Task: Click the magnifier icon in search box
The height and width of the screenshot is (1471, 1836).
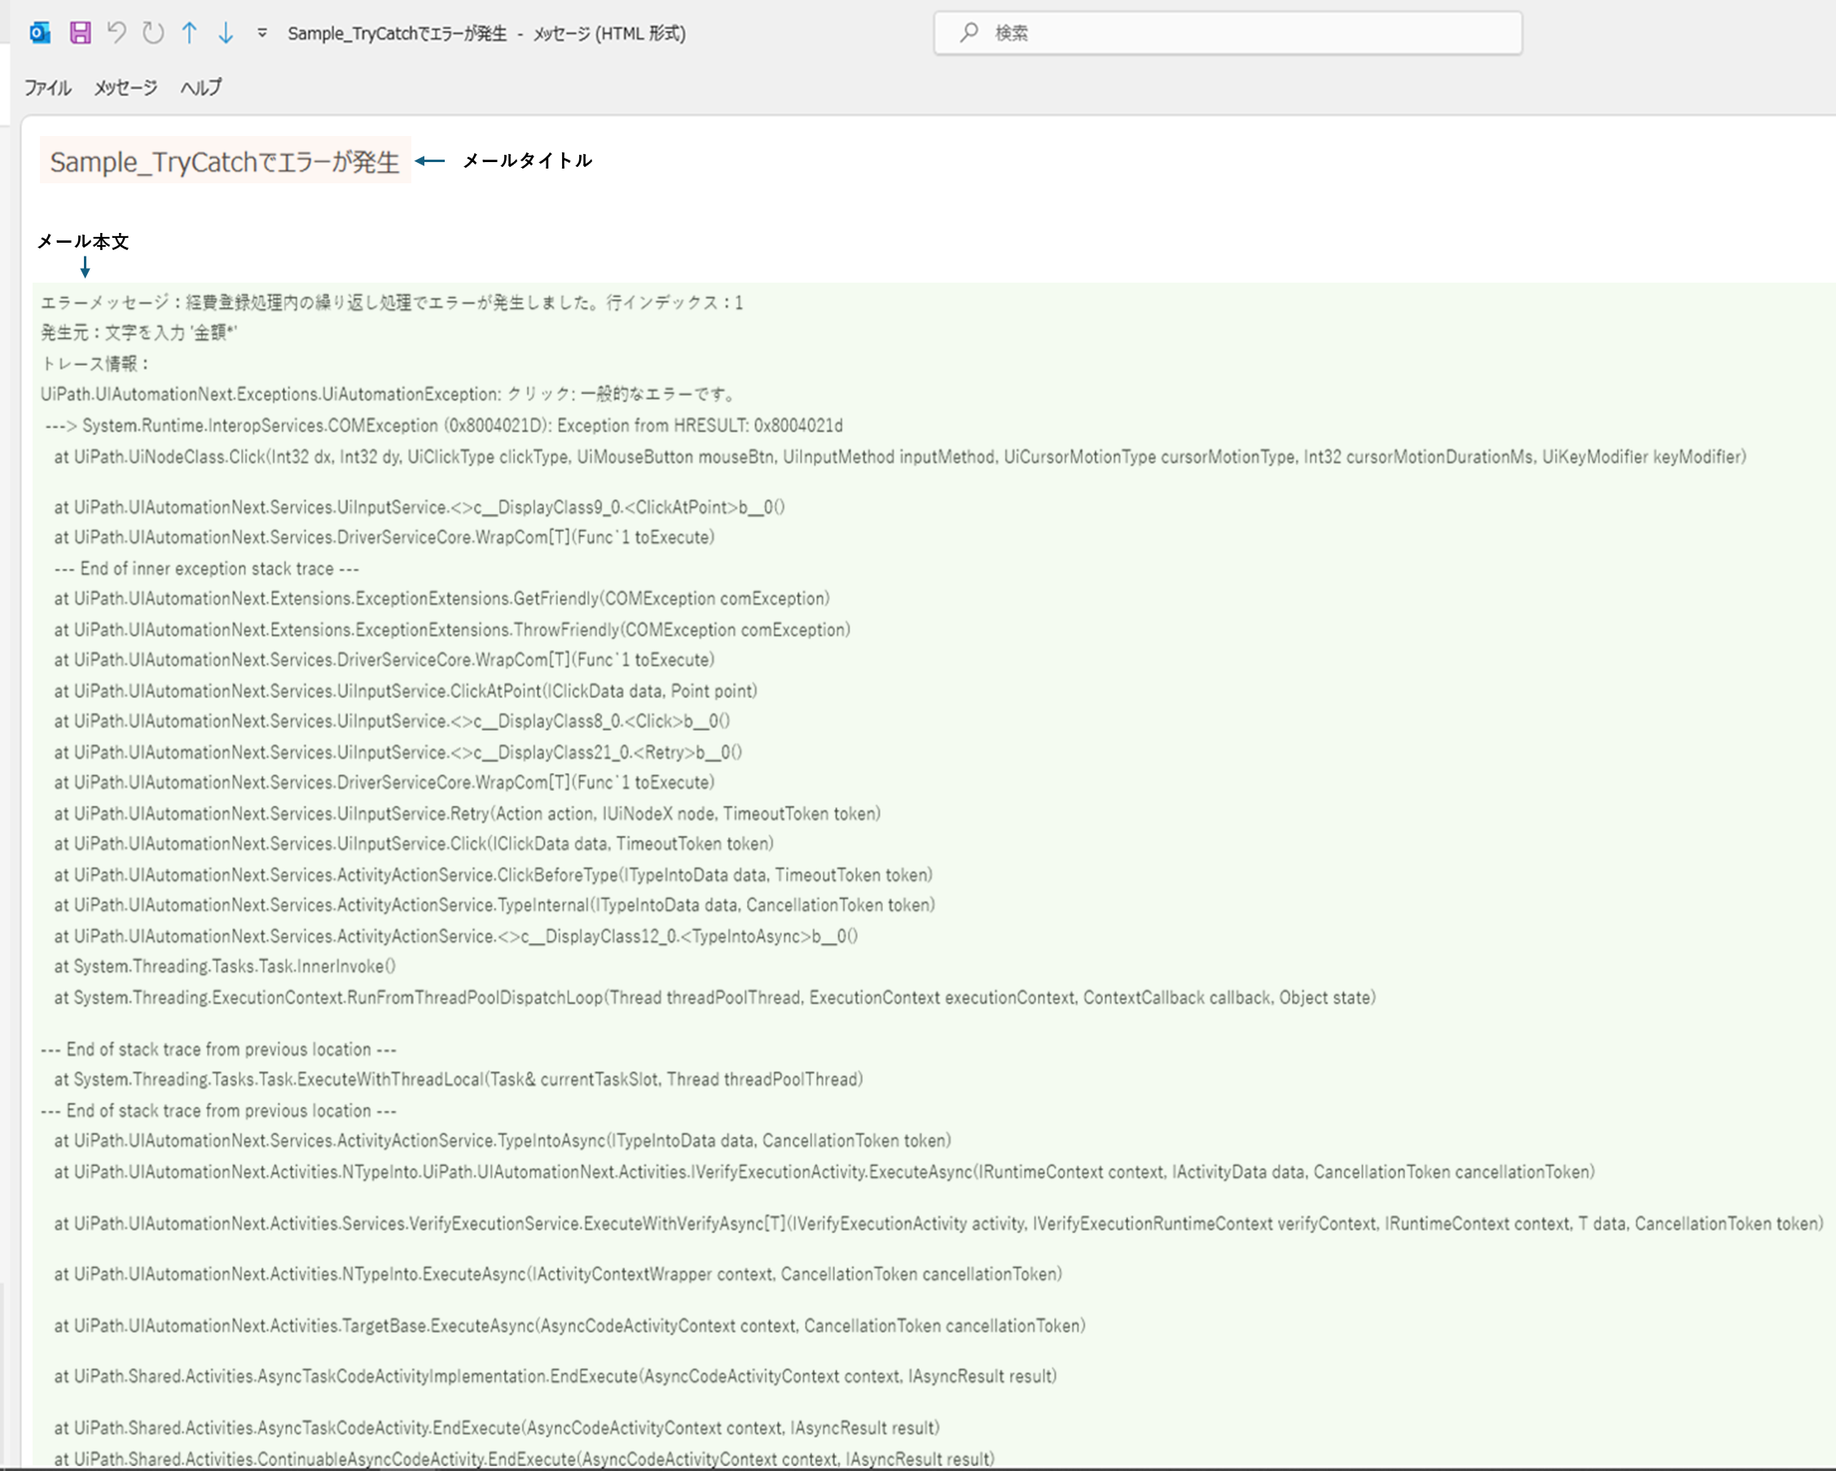Action: click(x=969, y=33)
